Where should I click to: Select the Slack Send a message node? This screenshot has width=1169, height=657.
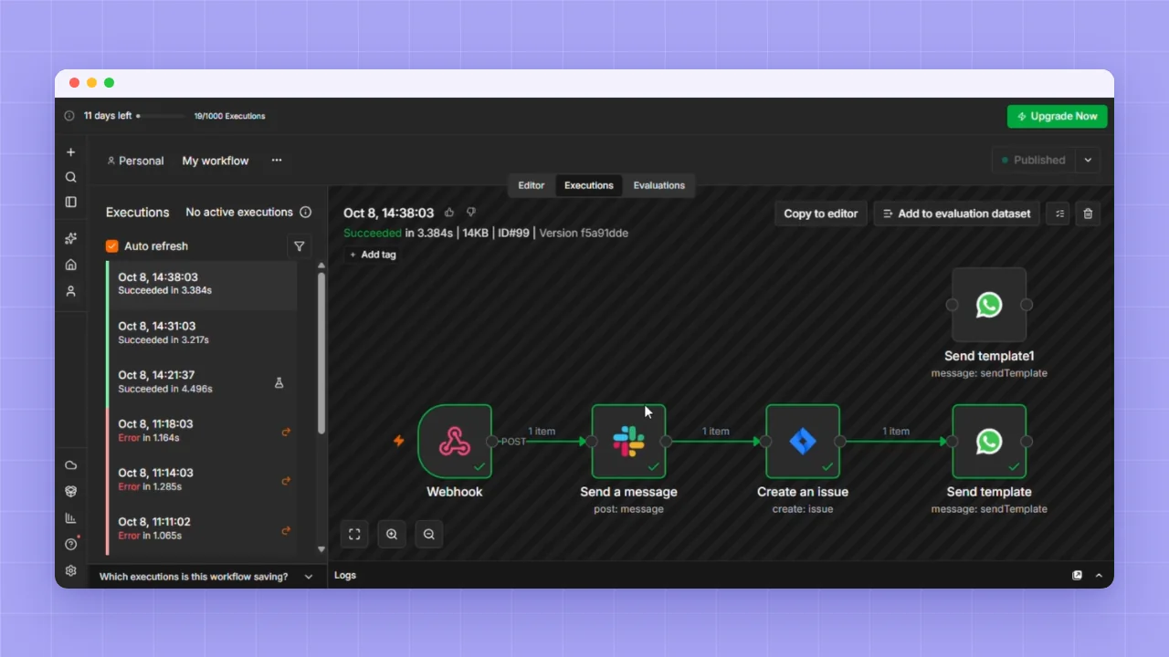click(628, 442)
